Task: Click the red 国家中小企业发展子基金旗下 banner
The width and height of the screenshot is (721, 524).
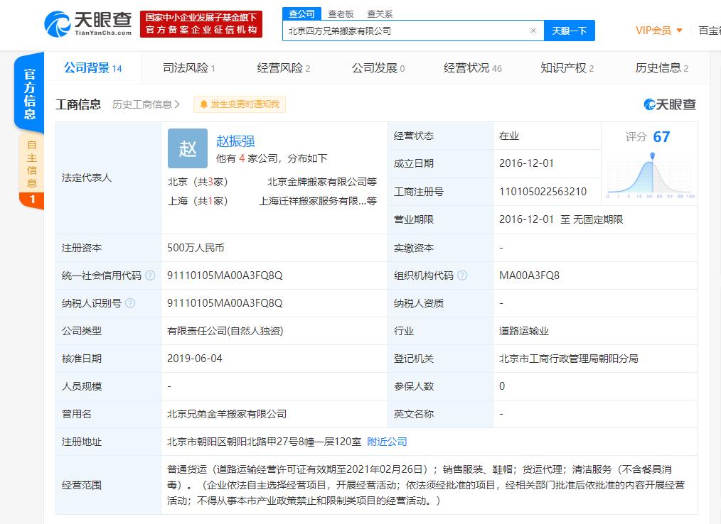Action: [201, 24]
